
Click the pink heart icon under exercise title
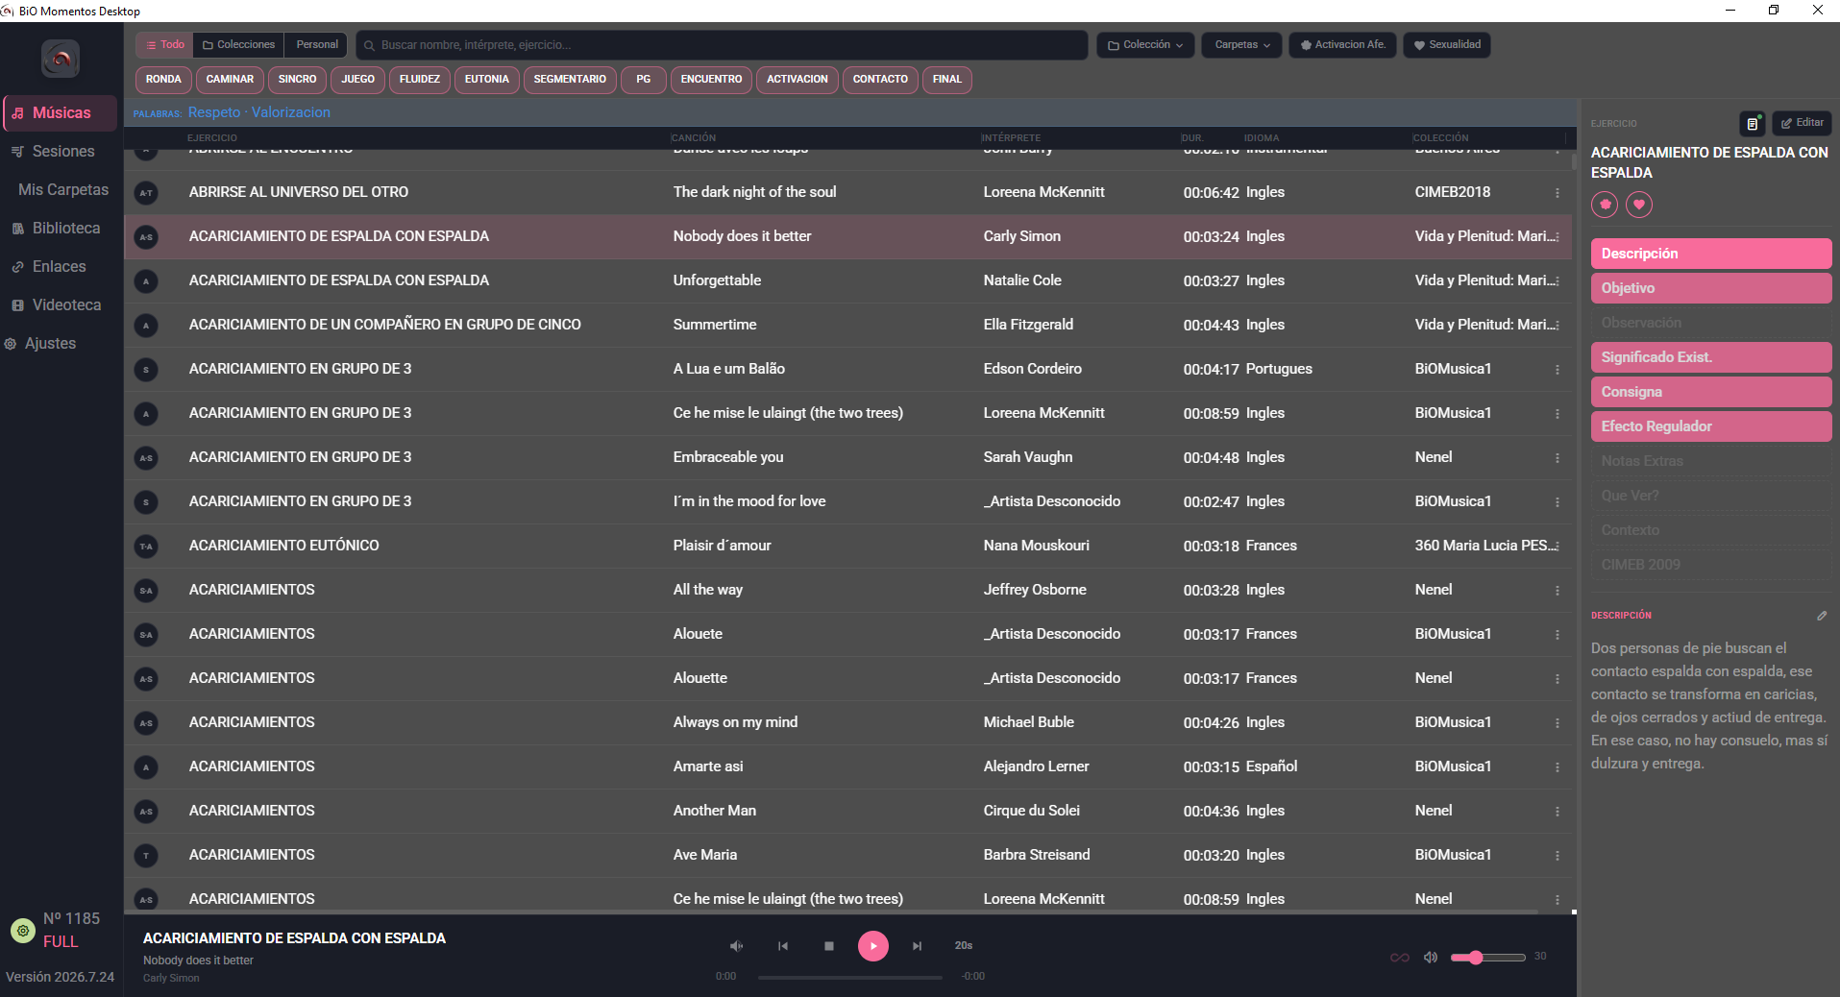1639,205
